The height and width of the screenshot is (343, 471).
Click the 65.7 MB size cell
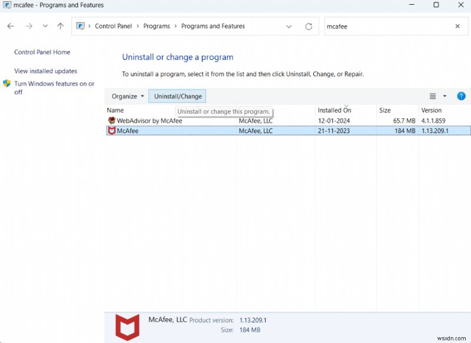(404, 121)
